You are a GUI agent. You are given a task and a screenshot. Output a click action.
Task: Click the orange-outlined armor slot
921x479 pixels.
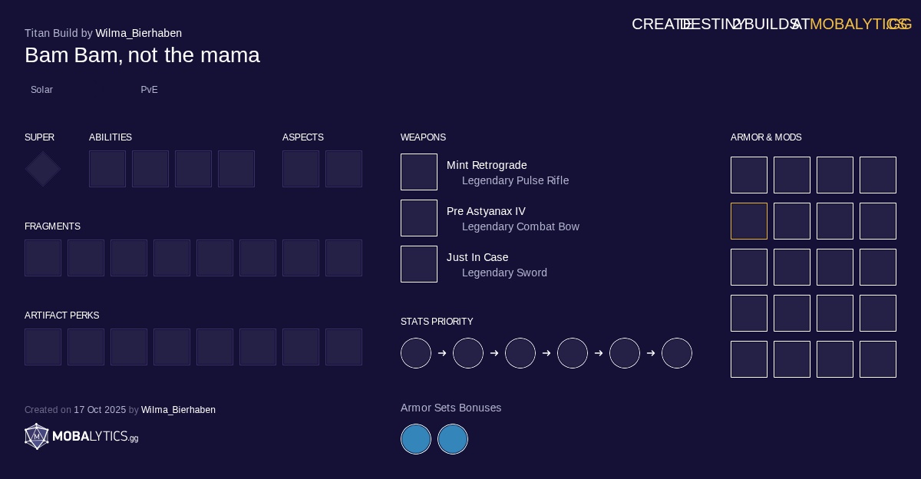tap(749, 221)
